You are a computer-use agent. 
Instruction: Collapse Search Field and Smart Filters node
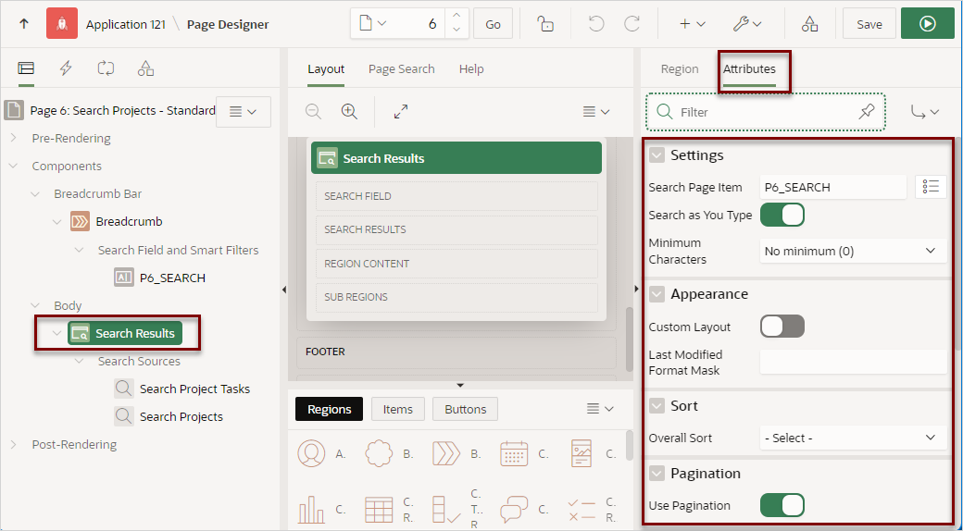[x=80, y=250]
